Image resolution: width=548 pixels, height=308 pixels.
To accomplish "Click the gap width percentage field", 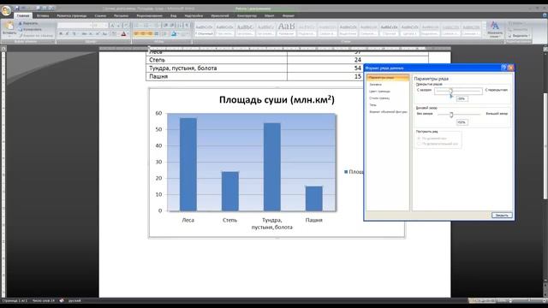I will coord(462,122).
